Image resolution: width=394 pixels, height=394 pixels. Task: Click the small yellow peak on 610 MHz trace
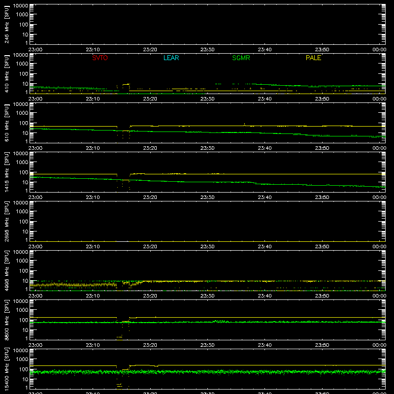coord(244,124)
